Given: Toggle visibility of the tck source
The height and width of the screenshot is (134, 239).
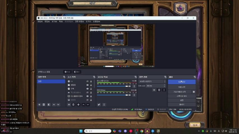Looking at the screenshot, I should coord(87,82).
